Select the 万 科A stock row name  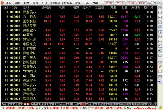coord(29,16)
